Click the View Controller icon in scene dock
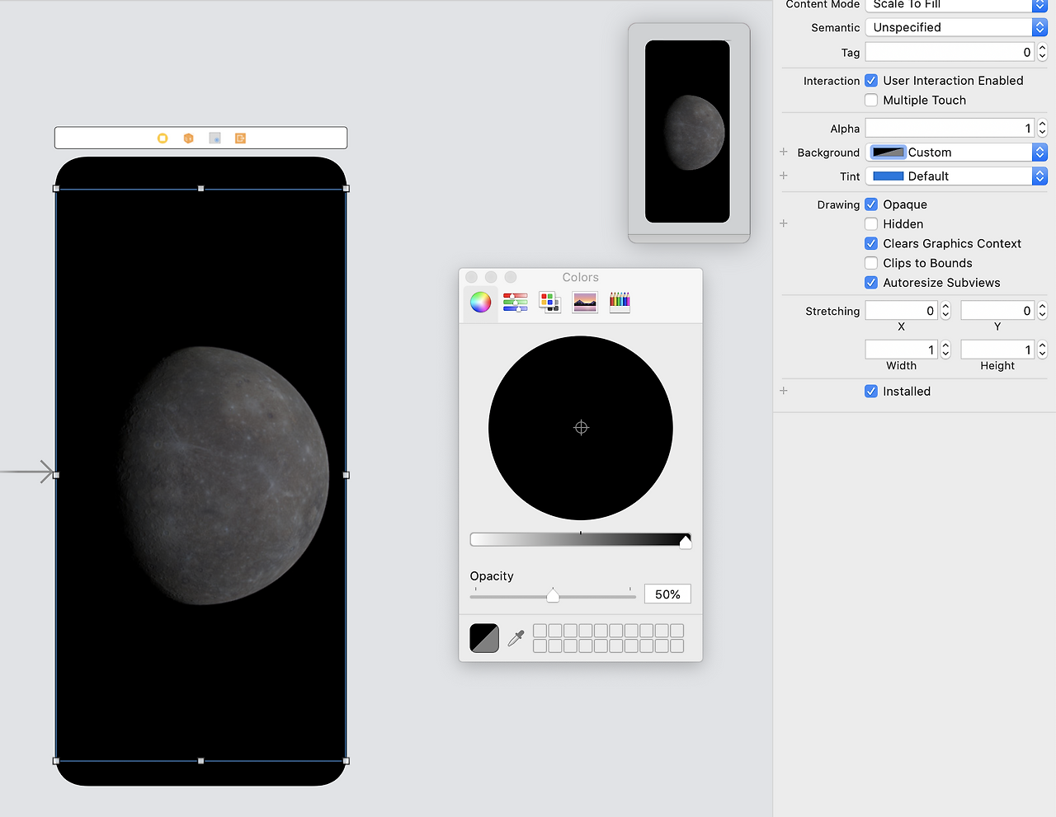 point(163,139)
